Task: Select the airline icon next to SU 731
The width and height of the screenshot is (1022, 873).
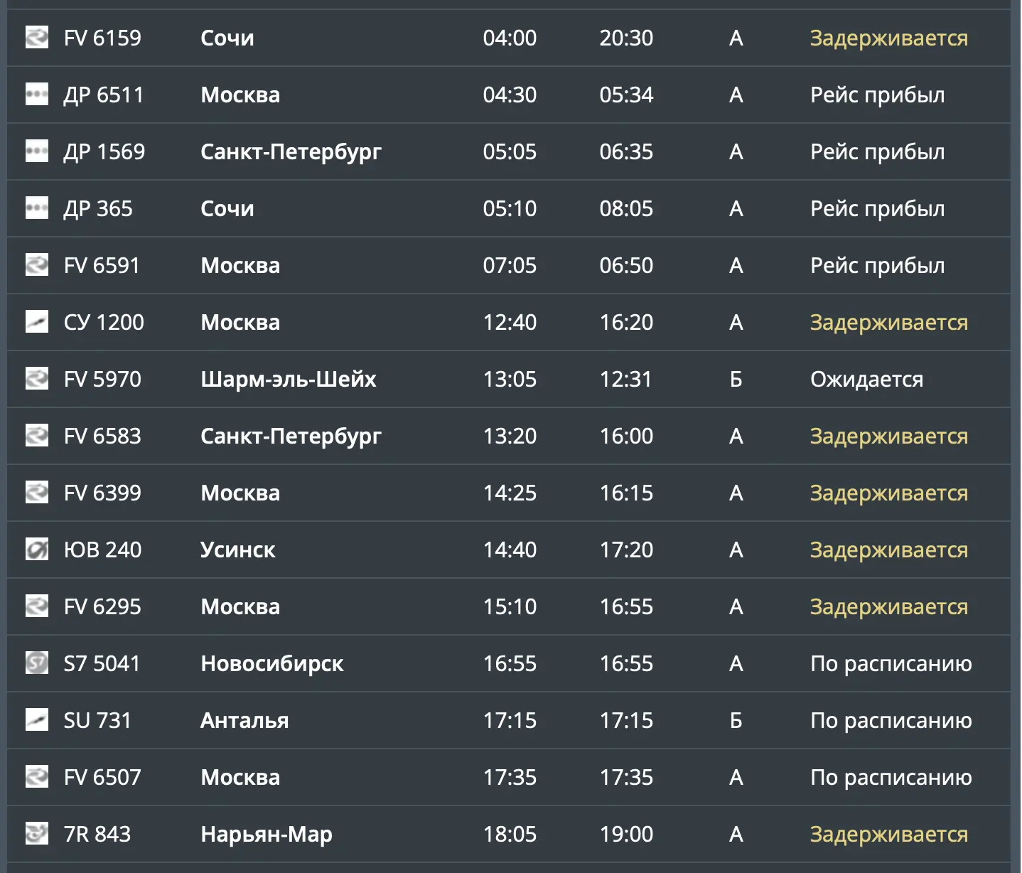Action: [x=37, y=719]
